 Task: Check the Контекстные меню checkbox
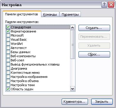(8, 73)
